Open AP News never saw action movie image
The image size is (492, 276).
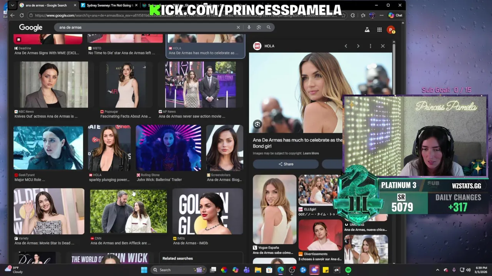tap(200, 84)
